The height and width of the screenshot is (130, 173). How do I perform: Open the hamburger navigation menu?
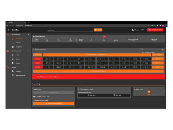click(x=8, y=30)
